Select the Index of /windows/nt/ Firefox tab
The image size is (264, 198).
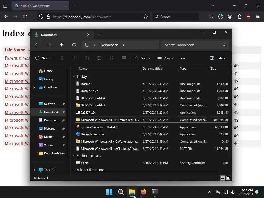pyautogui.click(x=40, y=6)
